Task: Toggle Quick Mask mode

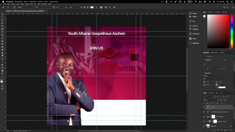Action: pos(2,86)
